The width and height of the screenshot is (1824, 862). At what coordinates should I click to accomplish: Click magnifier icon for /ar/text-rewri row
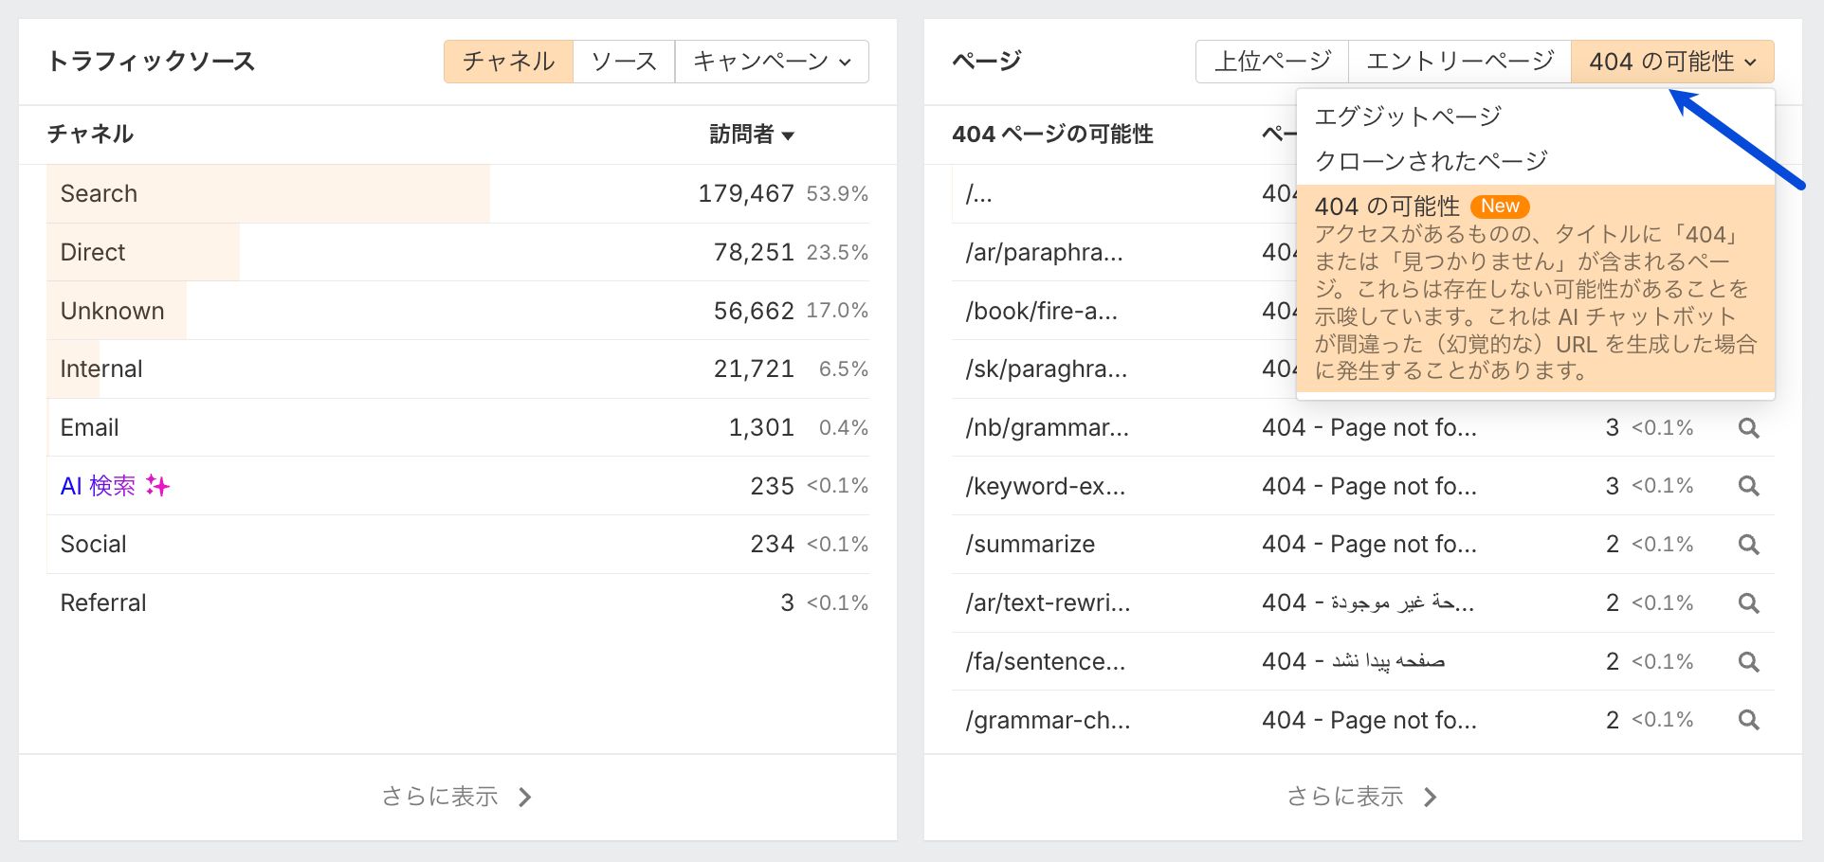coord(1749,603)
